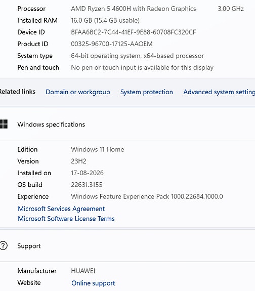Open Advanced system settings link

219,92
